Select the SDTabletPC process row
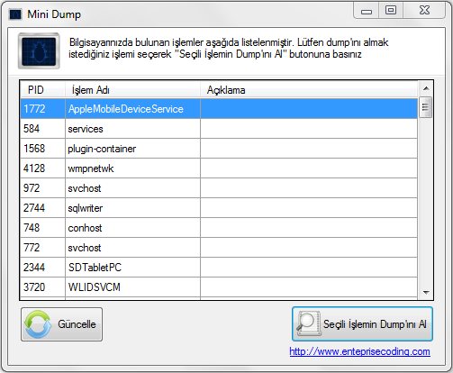This screenshot has width=453, height=373. point(219,268)
